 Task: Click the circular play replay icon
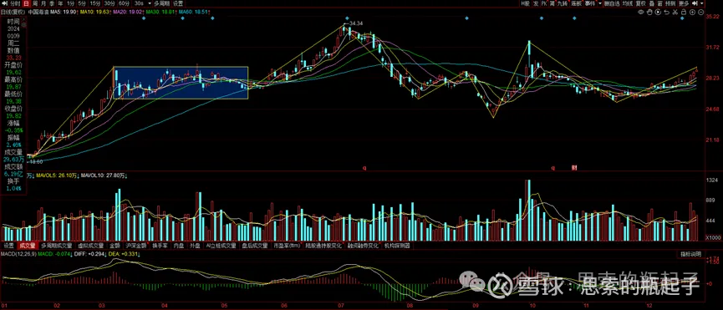click(x=658, y=12)
